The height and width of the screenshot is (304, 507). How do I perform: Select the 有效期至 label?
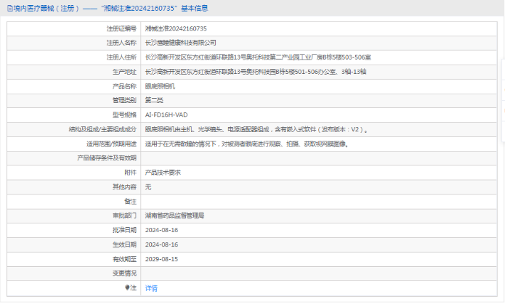pyautogui.click(x=124, y=260)
